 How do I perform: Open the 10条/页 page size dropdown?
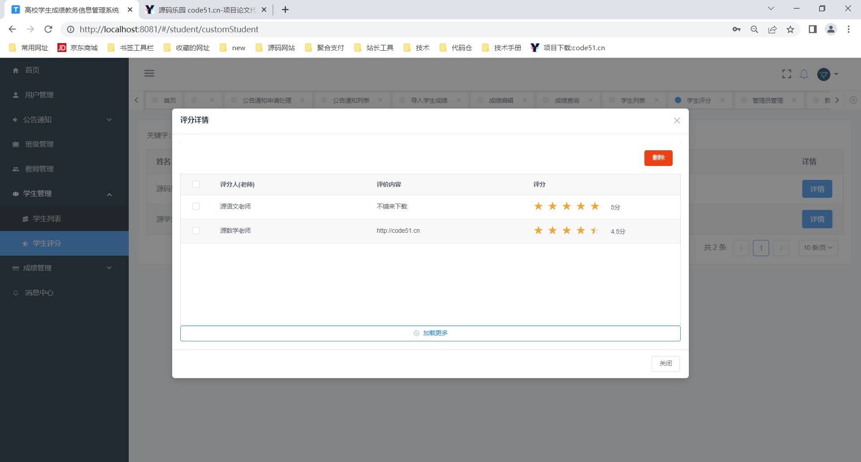point(818,247)
